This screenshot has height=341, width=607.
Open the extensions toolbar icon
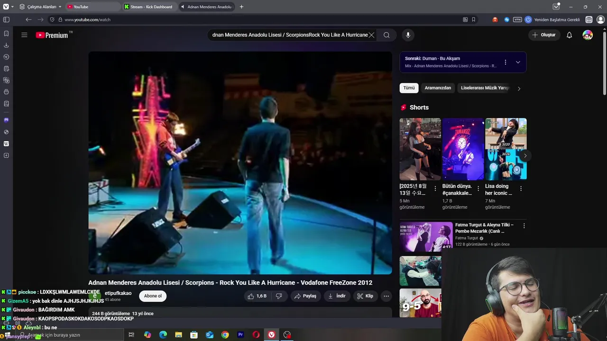point(589,19)
